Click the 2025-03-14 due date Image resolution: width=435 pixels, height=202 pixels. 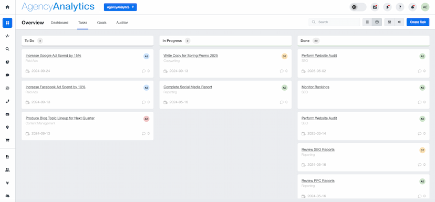317,134
